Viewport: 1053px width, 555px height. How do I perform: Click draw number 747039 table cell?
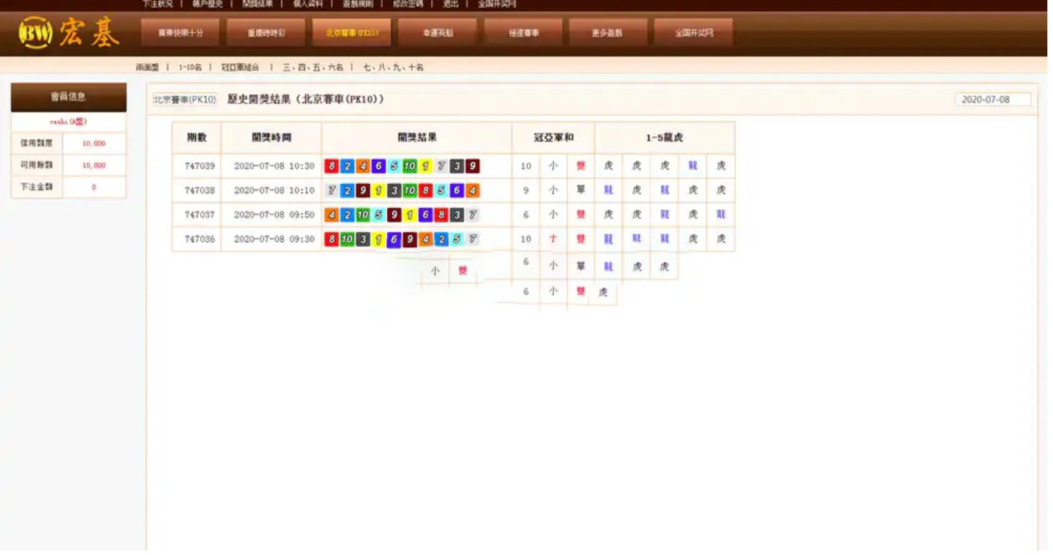pos(199,166)
